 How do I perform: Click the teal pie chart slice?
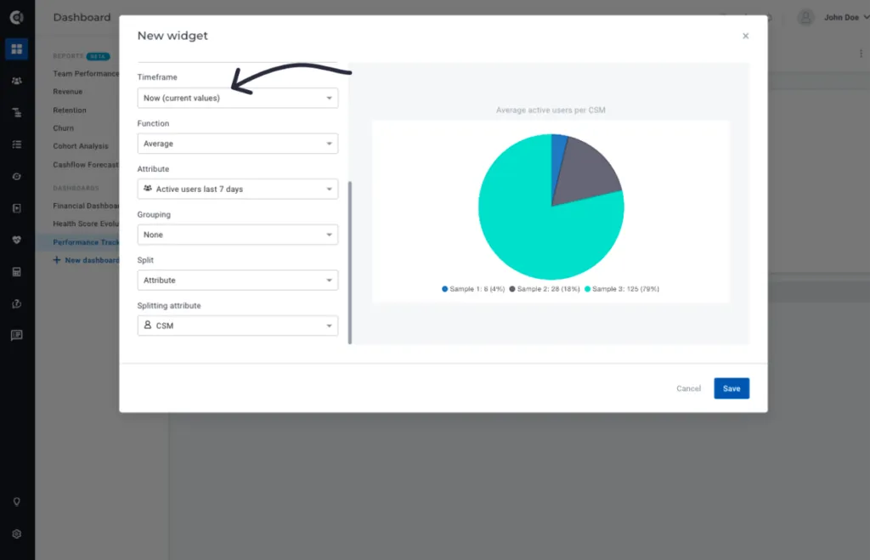click(533, 228)
